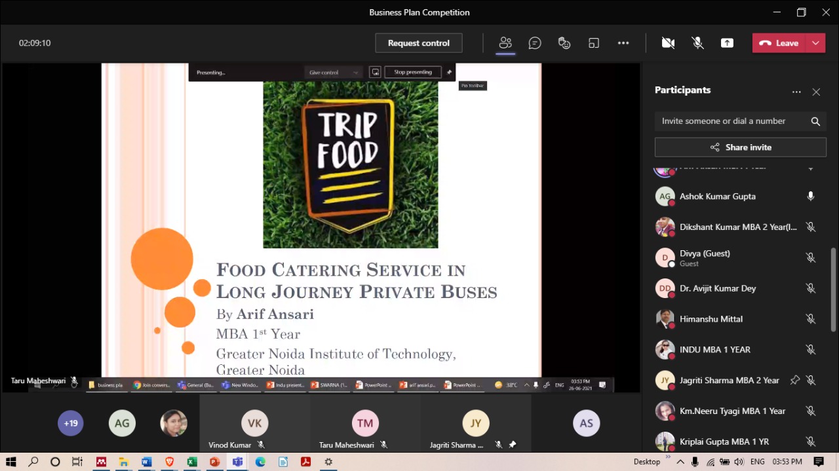This screenshot has width=839, height=471.
Task: Open more actions ellipsis in meeting toolbar
Action: (x=623, y=43)
